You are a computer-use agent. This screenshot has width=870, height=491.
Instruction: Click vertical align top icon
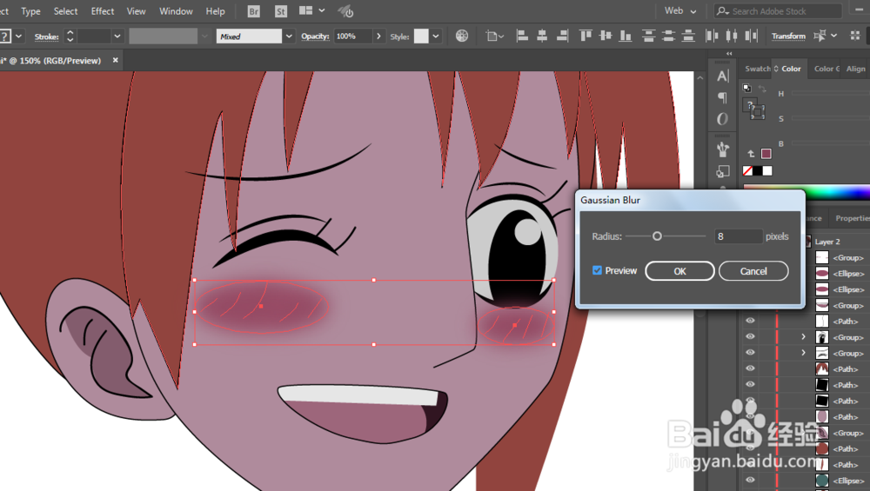tap(586, 36)
